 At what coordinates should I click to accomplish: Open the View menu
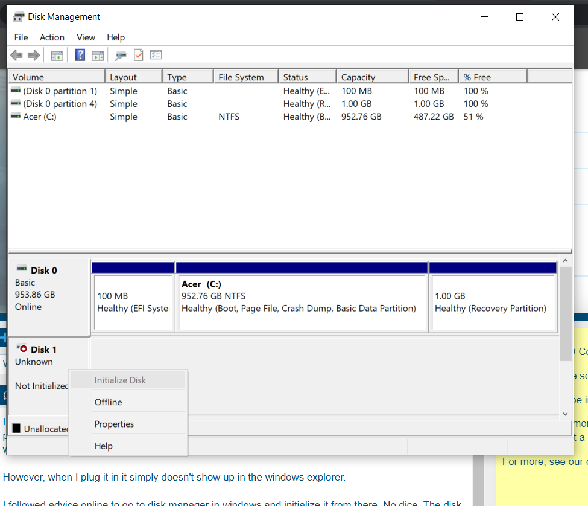[x=86, y=37]
